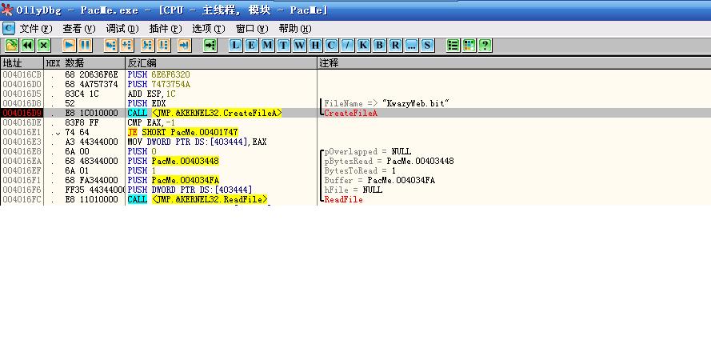Show Handles window with H icon
The height and width of the screenshot is (360, 711).
[x=315, y=45]
